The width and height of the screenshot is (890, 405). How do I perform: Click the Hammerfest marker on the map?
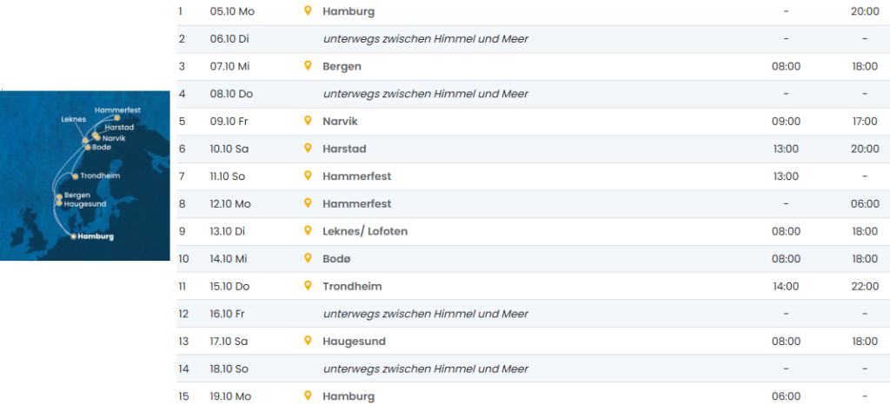pos(117,117)
